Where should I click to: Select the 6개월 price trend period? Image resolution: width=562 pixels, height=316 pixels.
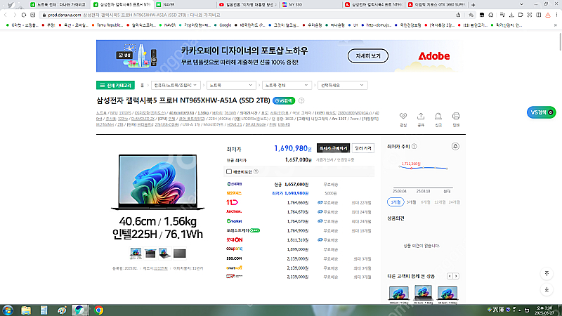[426, 202]
